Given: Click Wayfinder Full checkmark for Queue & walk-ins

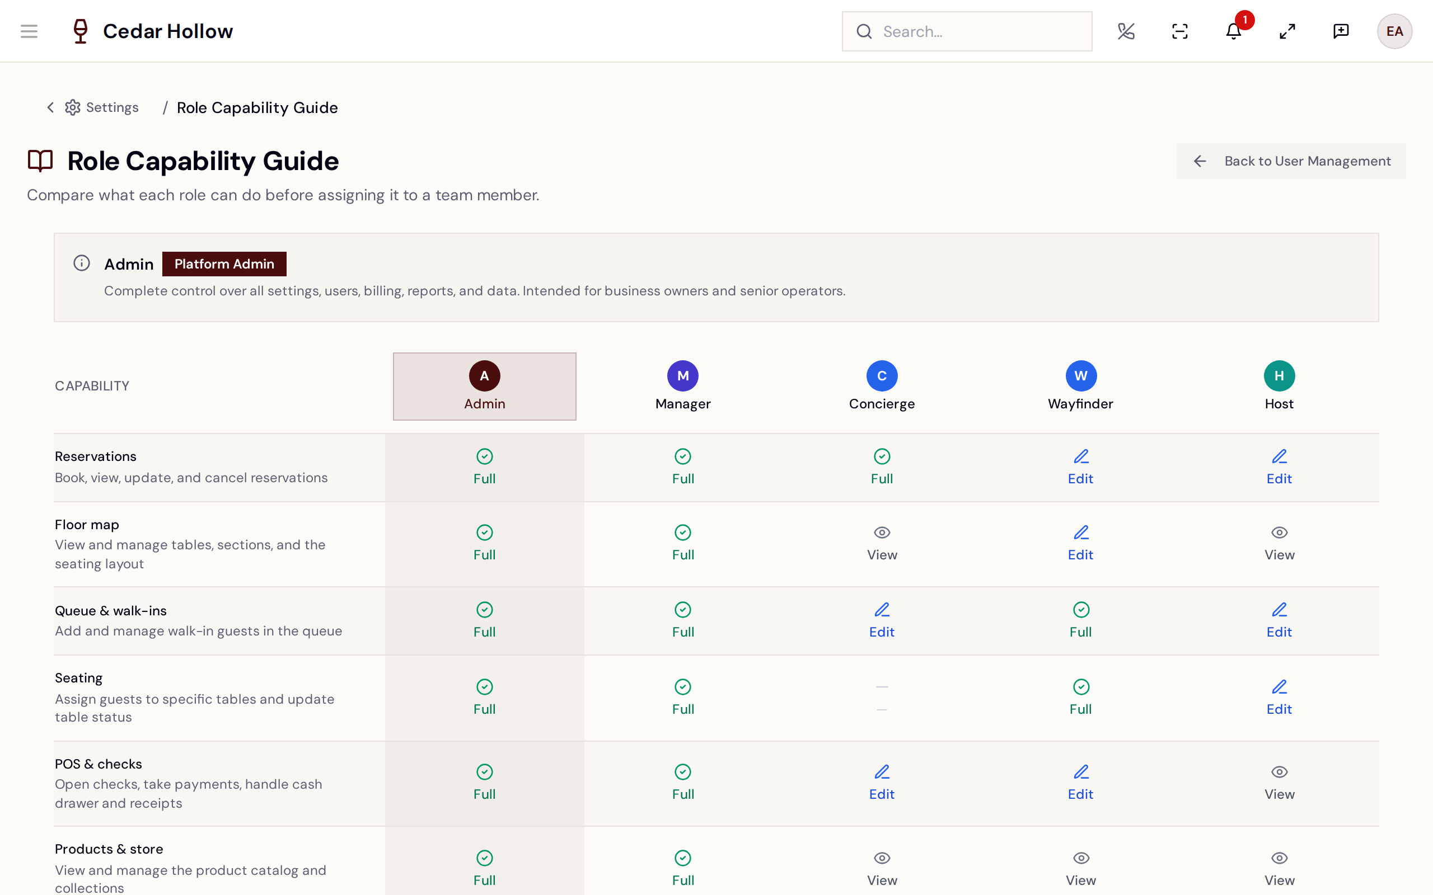Looking at the screenshot, I should pos(1081,610).
